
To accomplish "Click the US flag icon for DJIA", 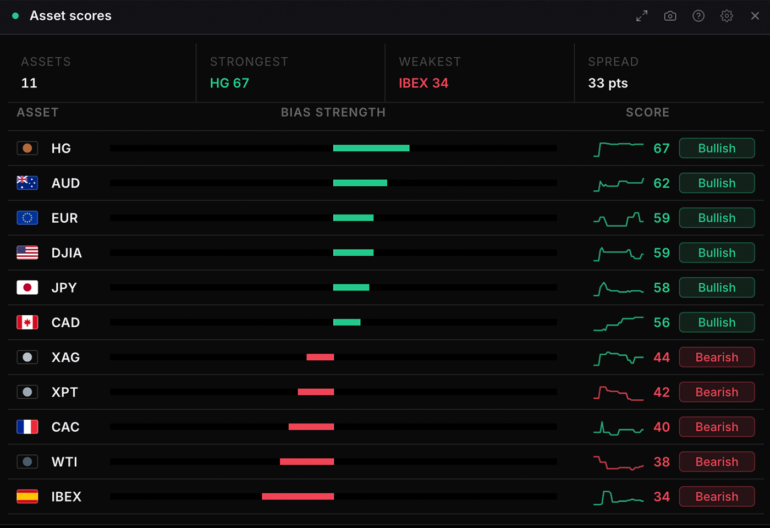I will tap(28, 252).
